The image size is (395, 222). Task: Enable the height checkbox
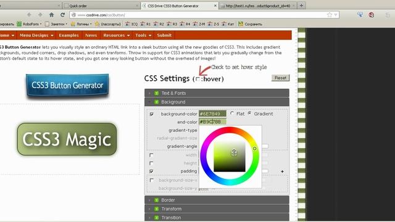(151, 163)
